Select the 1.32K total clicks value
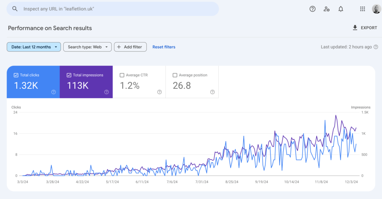The width and height of the screenshot is (382, 199). click(26, 85)
